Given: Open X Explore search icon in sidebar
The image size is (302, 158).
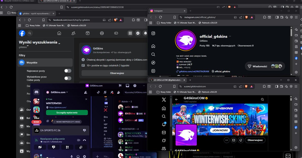Looking at the screenshot, I should 164,116.
